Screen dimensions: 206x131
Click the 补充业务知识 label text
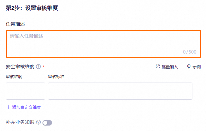pyautogui.click(x=20, y=122)
